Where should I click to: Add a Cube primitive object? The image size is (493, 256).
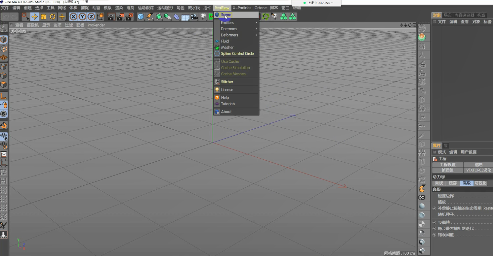pyautogui.click(x=141, y=16)
